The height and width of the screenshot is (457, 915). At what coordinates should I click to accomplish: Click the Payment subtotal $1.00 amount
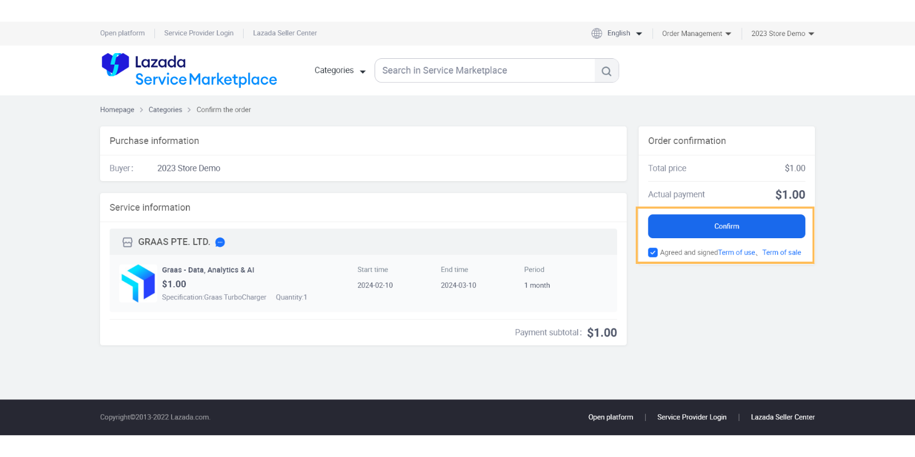click(602, 332)
